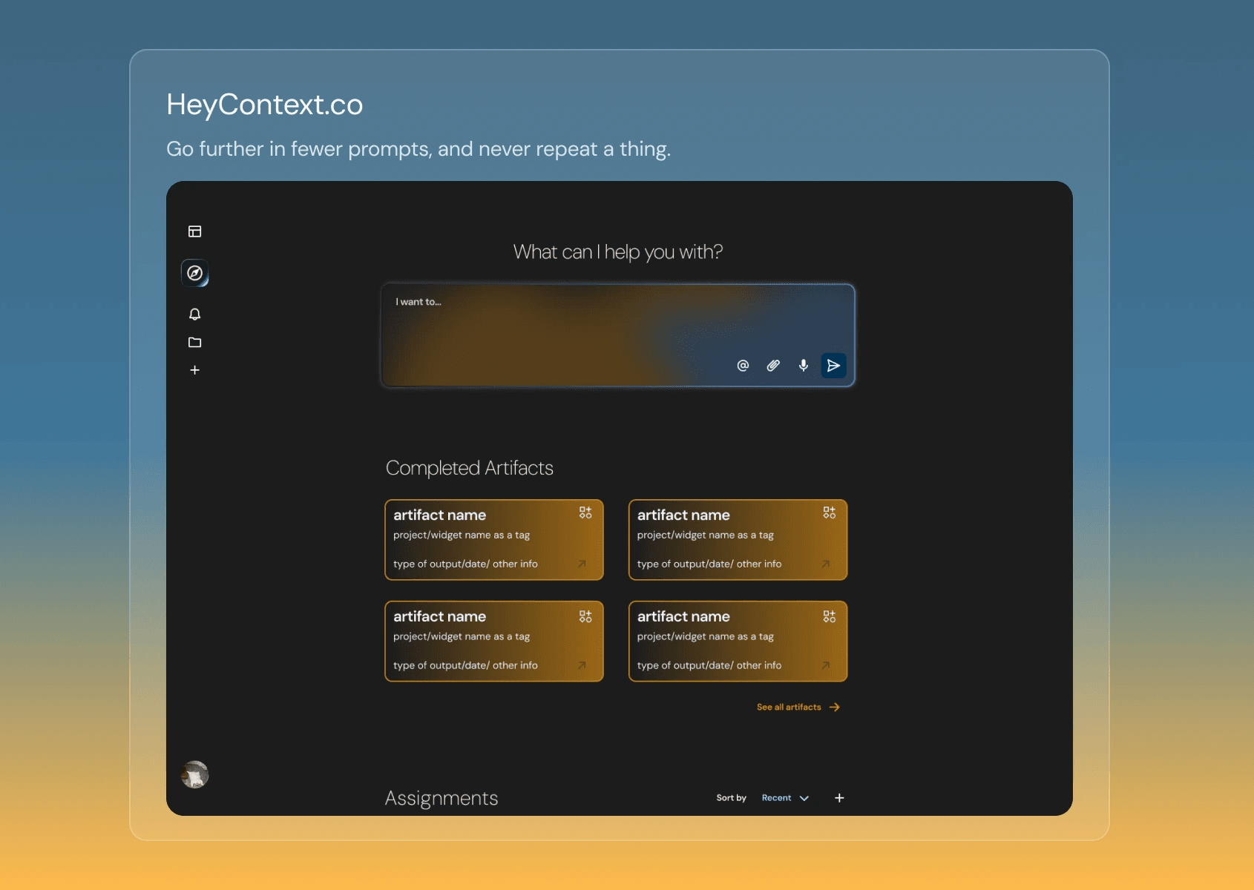Click the 'Sort by' label
1254x890 pixels.
pos(731,798)
